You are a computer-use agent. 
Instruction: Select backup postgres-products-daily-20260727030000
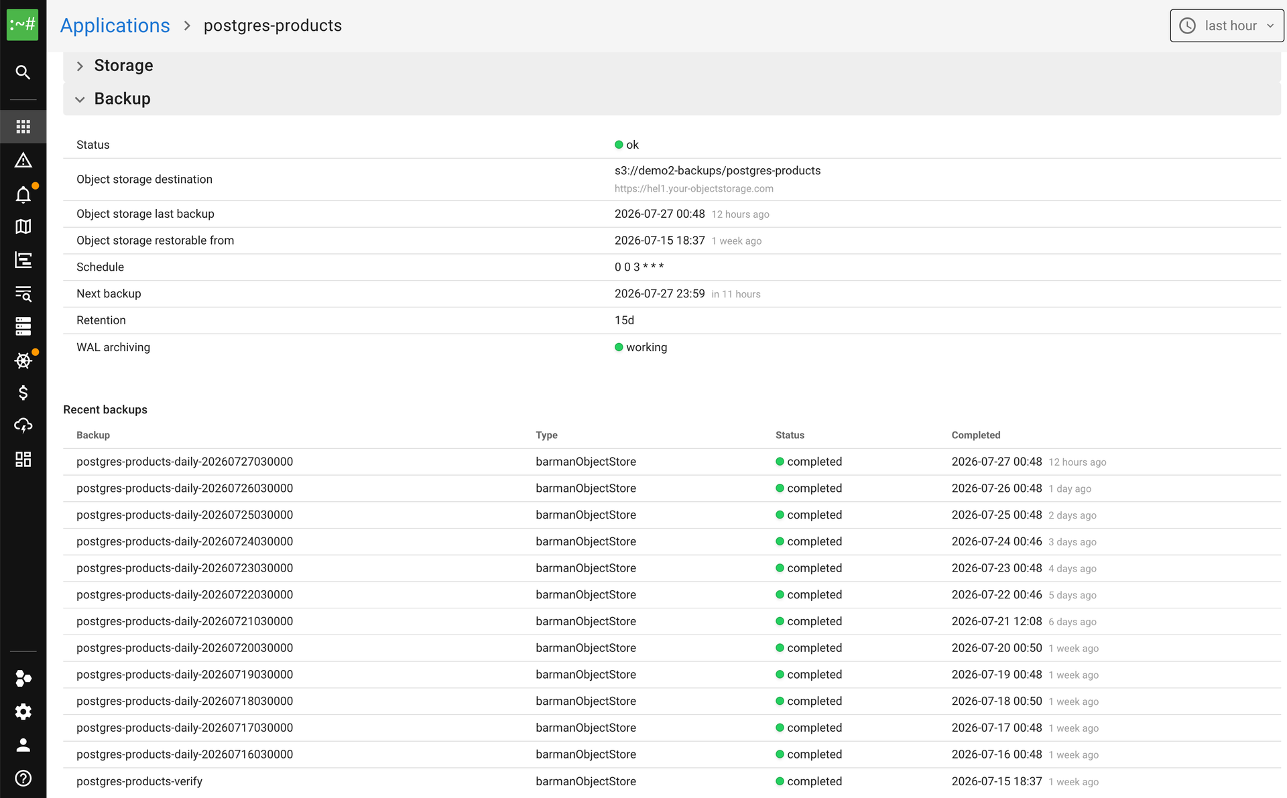(184, 462)
